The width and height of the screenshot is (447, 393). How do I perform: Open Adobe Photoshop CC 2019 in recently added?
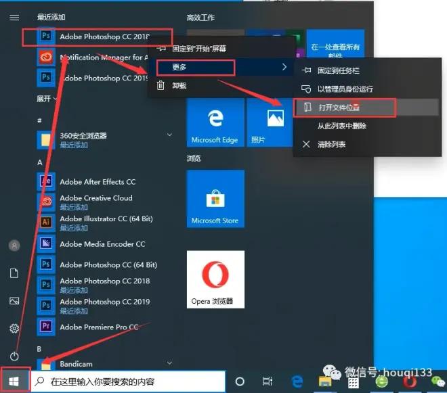[x=92, y=78]
